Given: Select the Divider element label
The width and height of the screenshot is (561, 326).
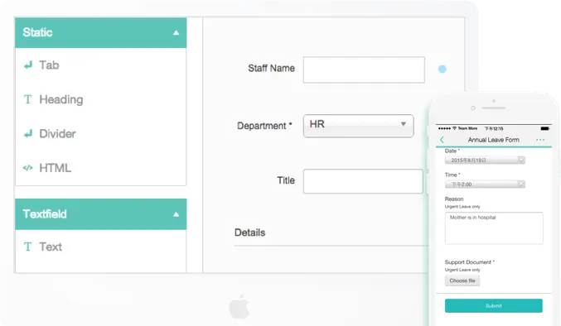Looking at the screenshot, I should [58, 134].
